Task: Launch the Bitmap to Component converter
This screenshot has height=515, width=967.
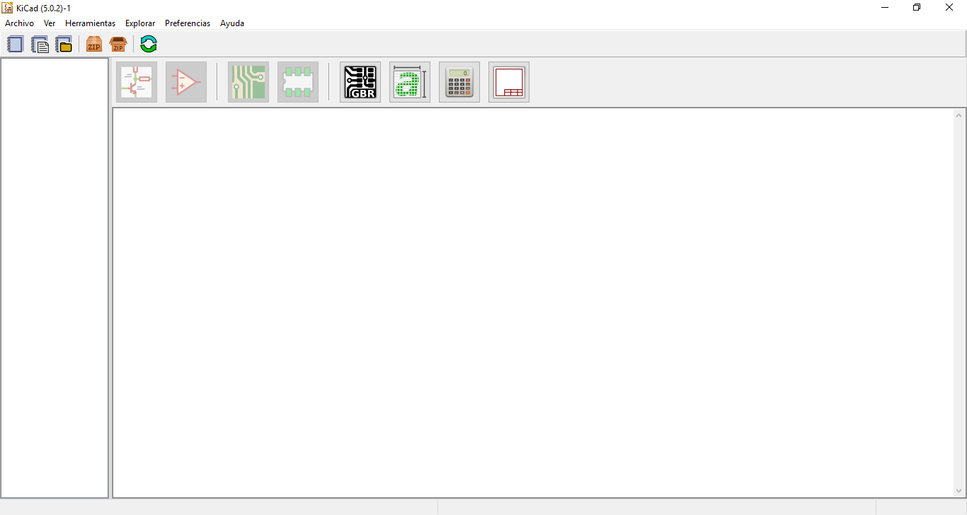Action: (410, 82)
